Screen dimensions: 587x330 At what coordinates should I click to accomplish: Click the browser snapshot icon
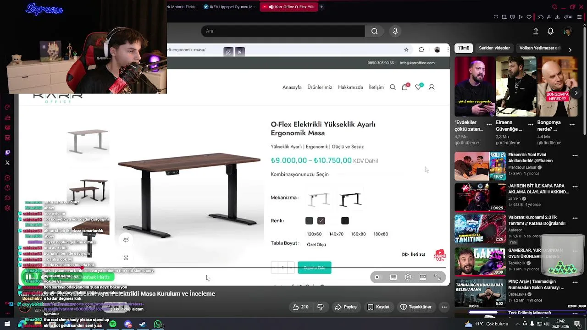pos(504,17)
